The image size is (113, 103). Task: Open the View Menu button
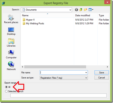[91, 10]
